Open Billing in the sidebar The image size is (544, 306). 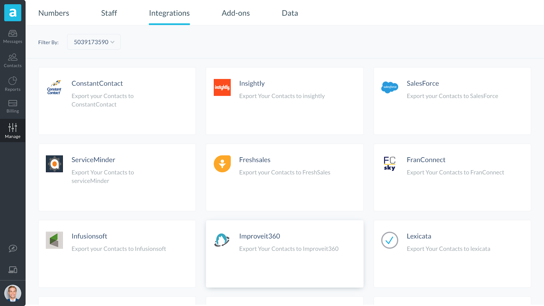pos(13,107)
